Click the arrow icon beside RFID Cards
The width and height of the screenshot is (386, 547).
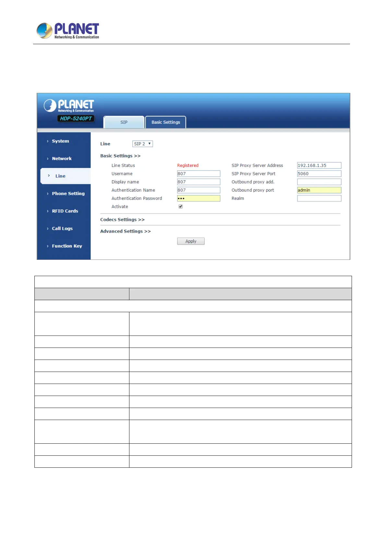(48, 211)
